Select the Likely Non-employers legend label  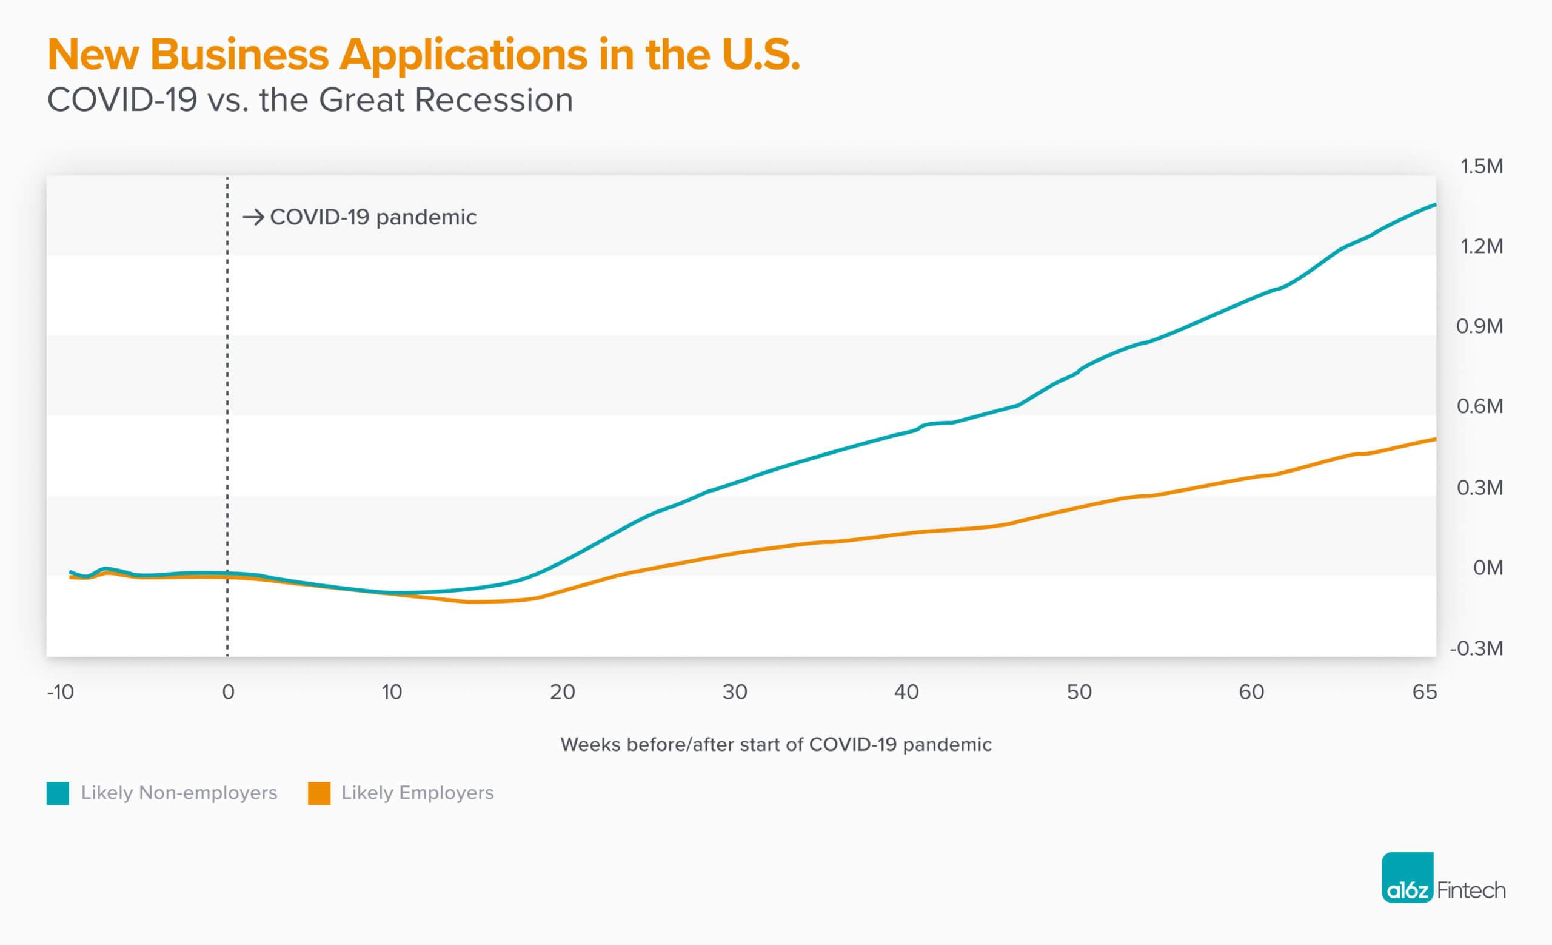(179, 793)
